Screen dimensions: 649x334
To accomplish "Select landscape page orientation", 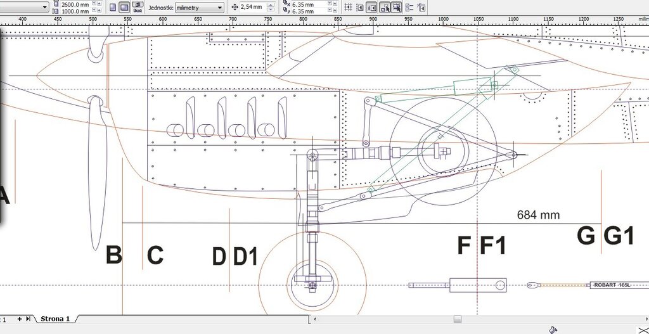I will pyautogui.click(x=124, y=7).
